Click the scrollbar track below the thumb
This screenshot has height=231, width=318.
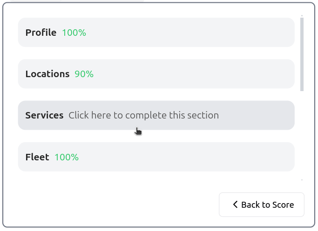pos(302,135)
